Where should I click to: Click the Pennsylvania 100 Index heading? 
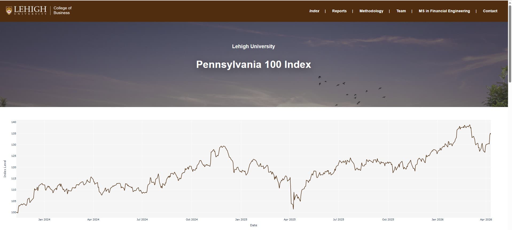coord(253,64)
